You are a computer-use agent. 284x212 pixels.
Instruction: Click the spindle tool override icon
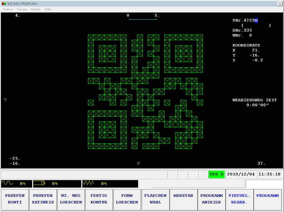(39, 183)
